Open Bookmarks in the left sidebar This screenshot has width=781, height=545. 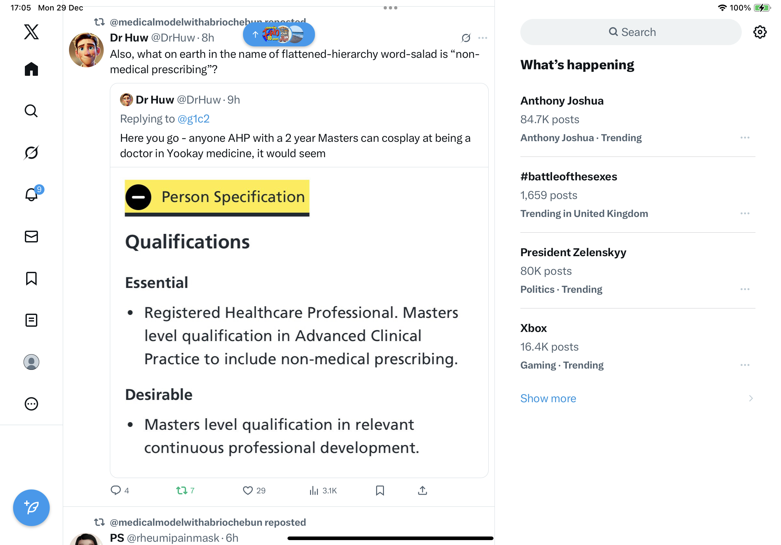click(x=31, y=278)
